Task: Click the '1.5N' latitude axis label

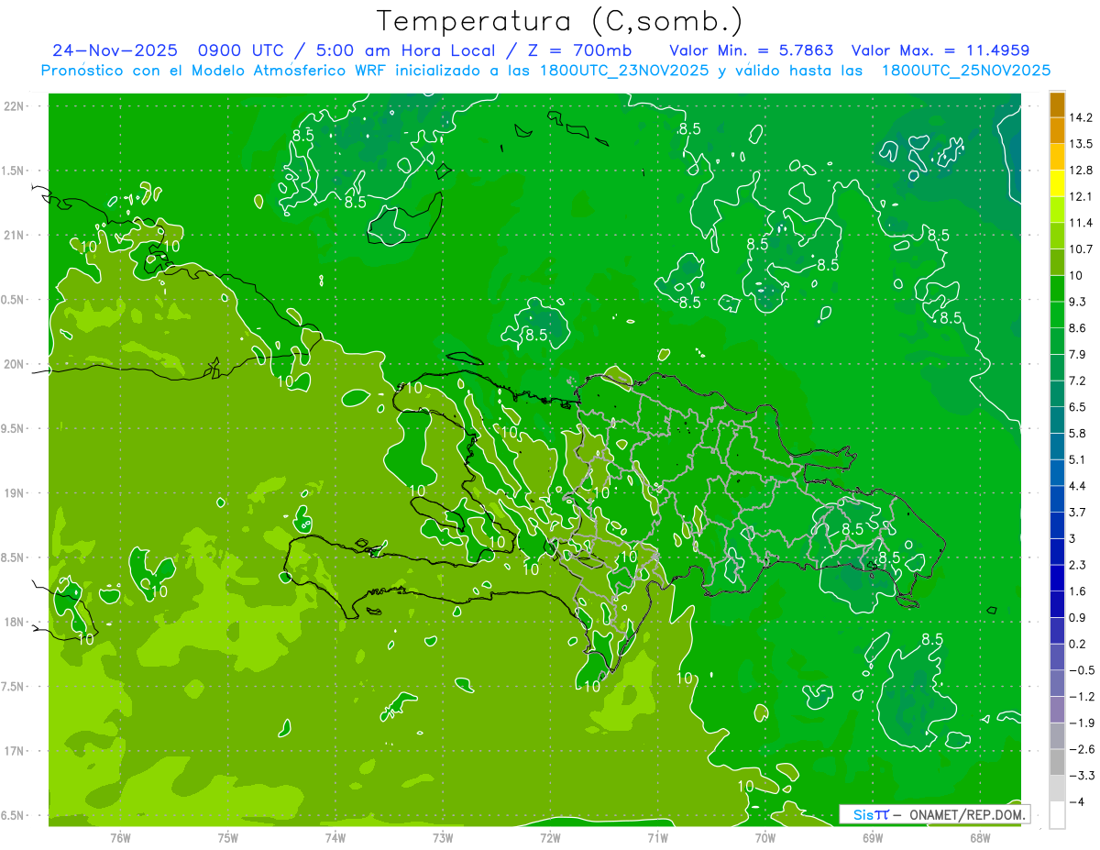Action: click(14, 171)
